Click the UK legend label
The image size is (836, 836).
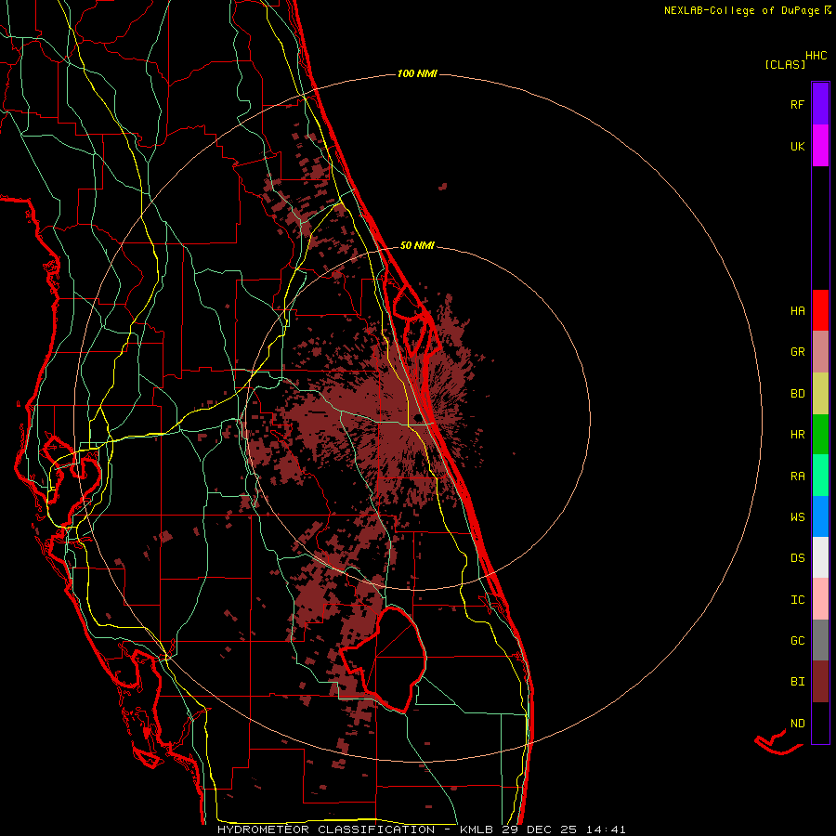(x=797, y=147)
